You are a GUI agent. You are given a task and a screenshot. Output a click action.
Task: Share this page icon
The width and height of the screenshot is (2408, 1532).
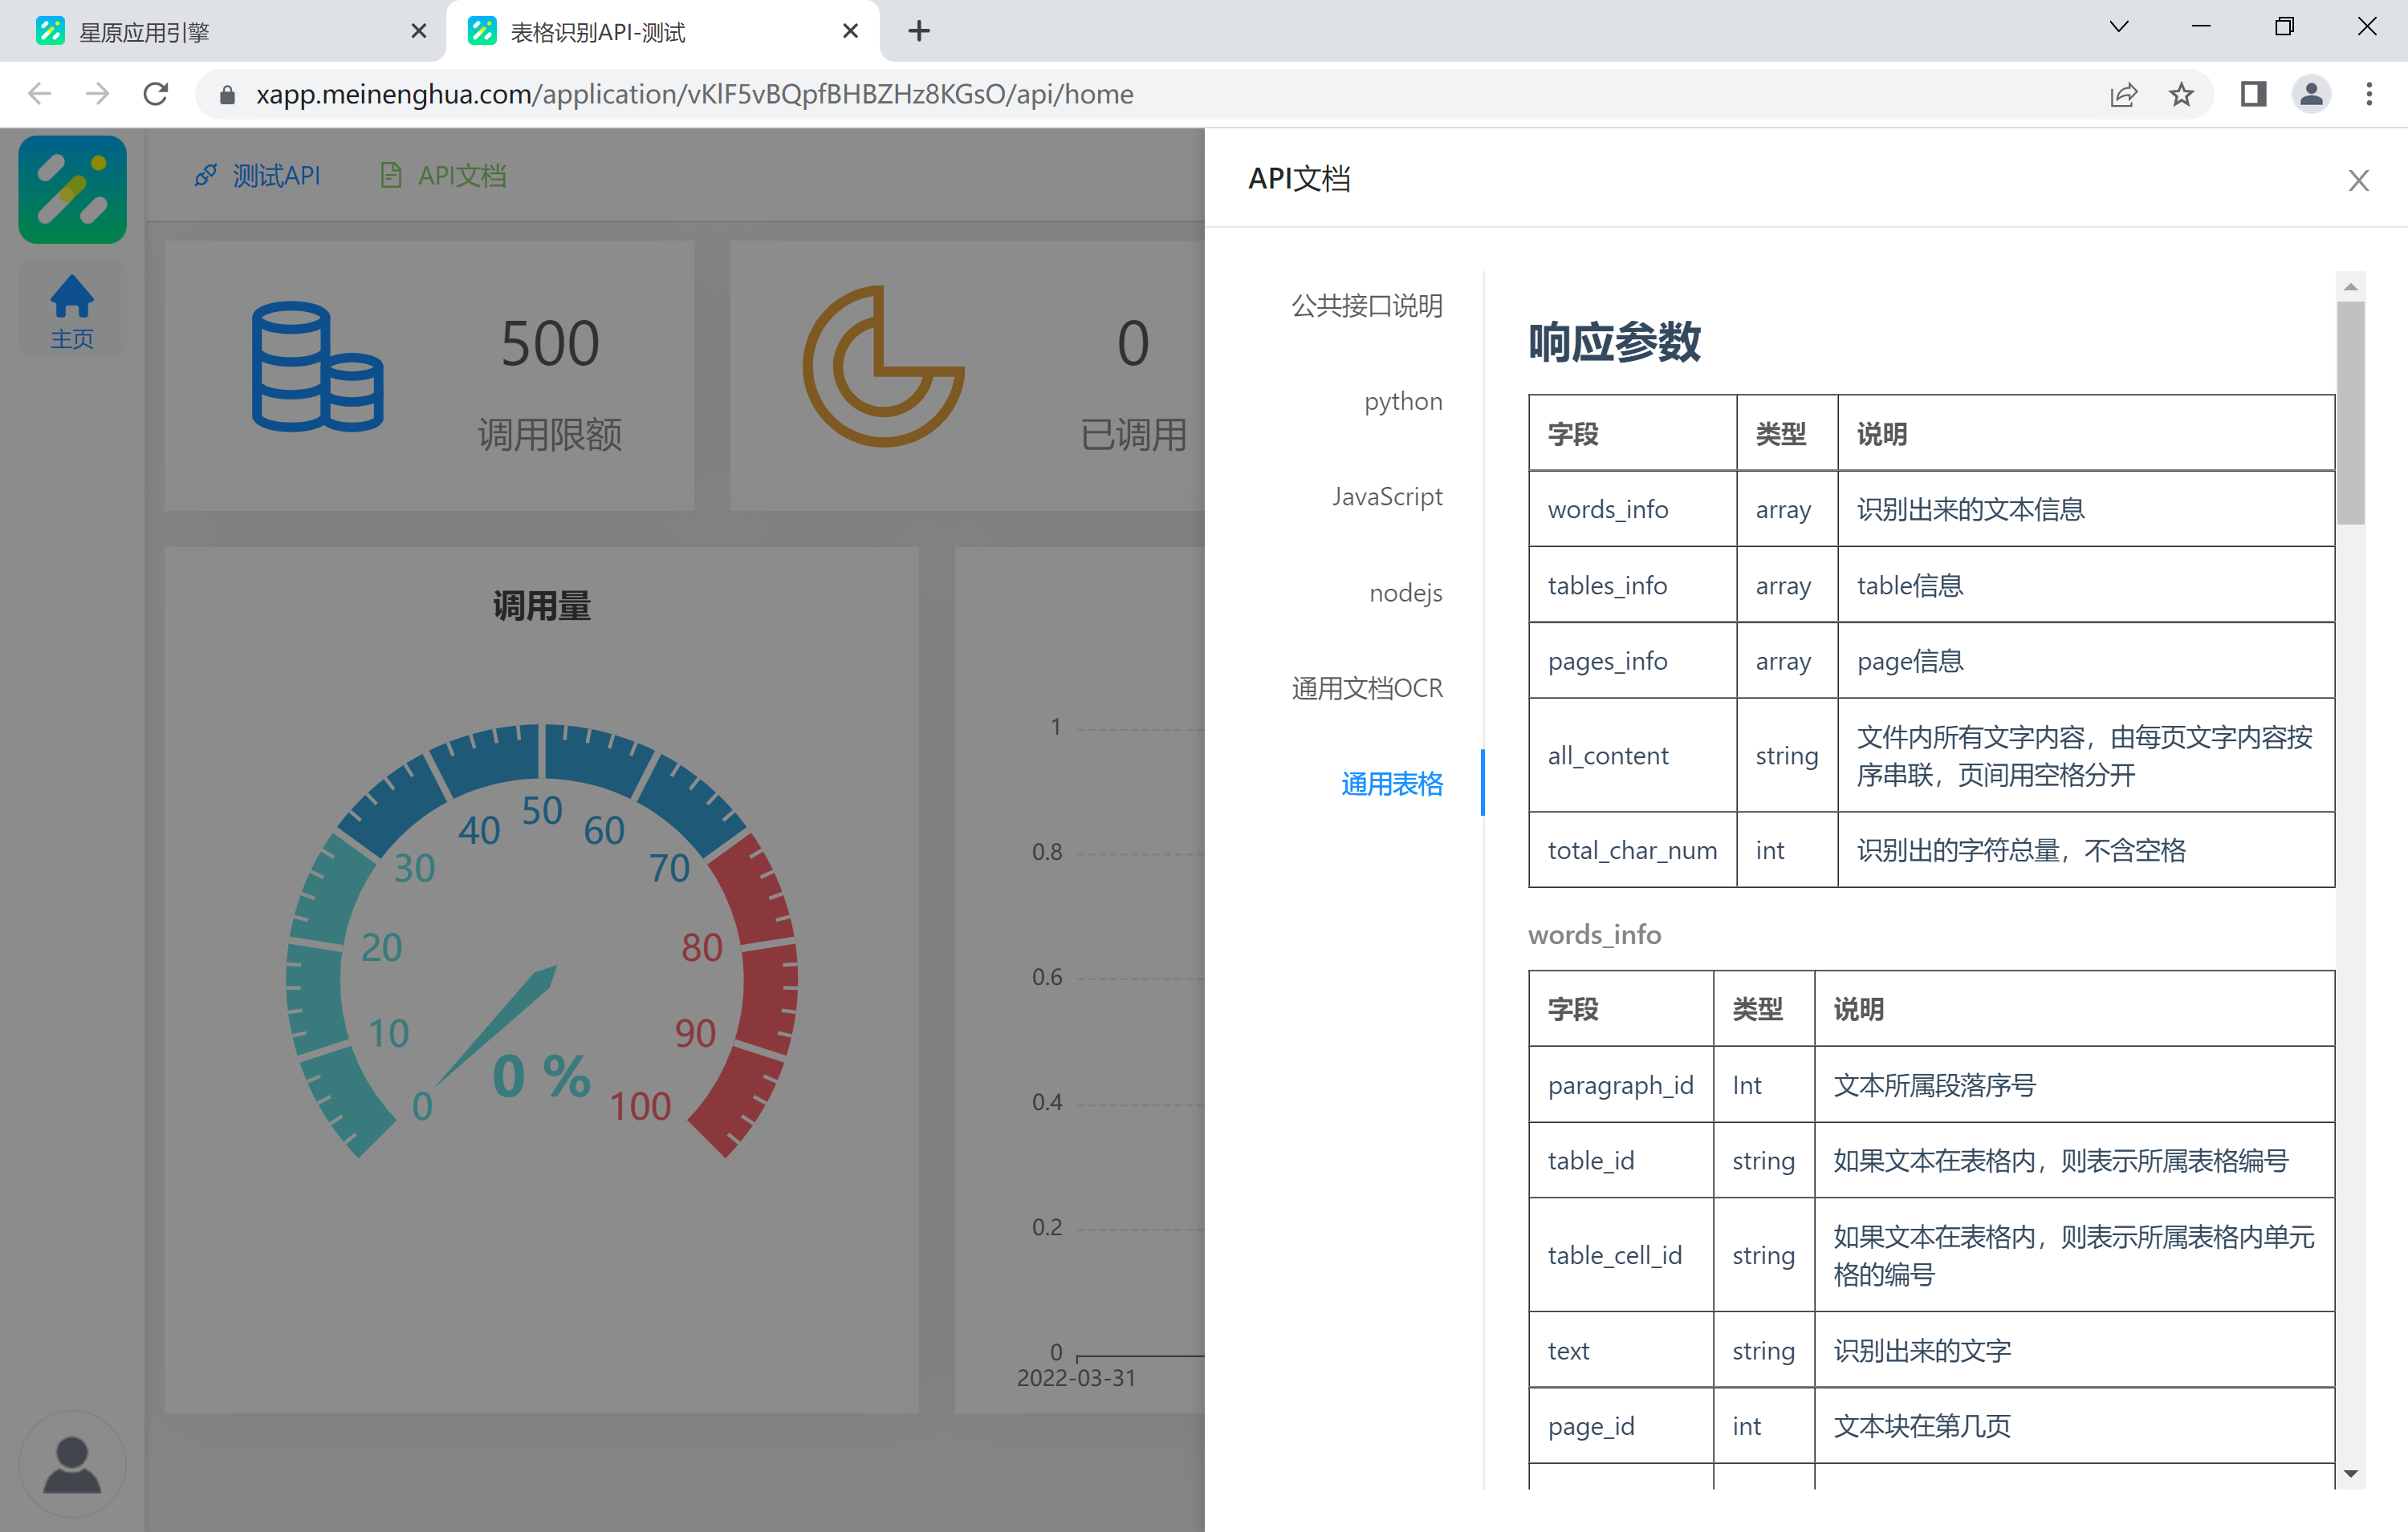2123,94
